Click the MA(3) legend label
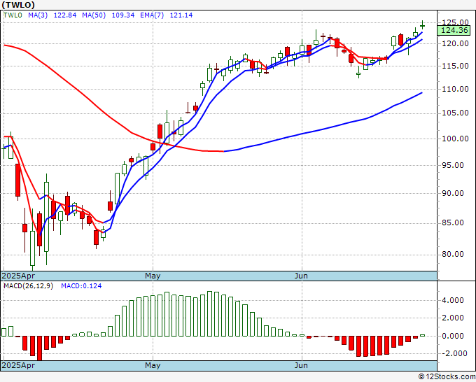Viewport: 476px width, 382px height. [38, 15]
